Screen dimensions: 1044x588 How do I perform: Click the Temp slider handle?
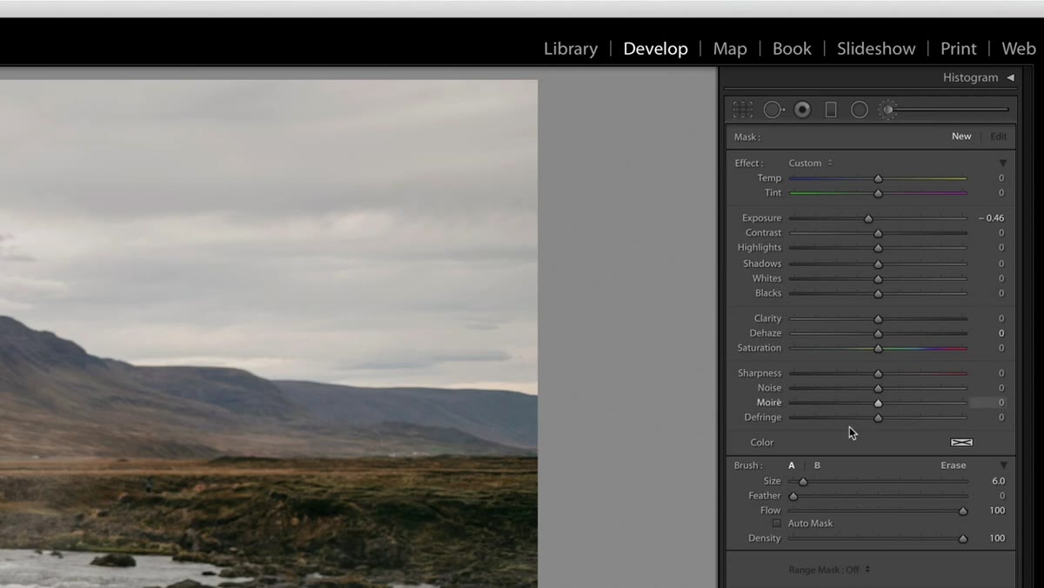(878, 178)
